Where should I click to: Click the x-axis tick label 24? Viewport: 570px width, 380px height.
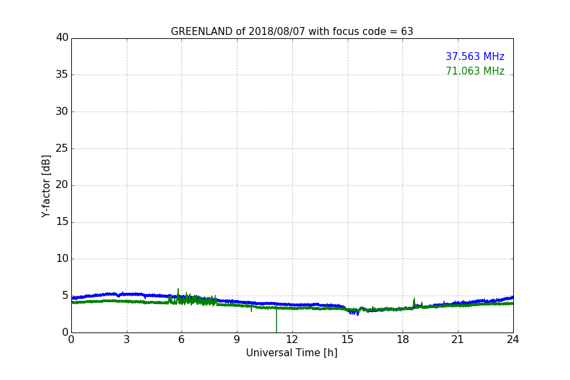click(513, 340)
